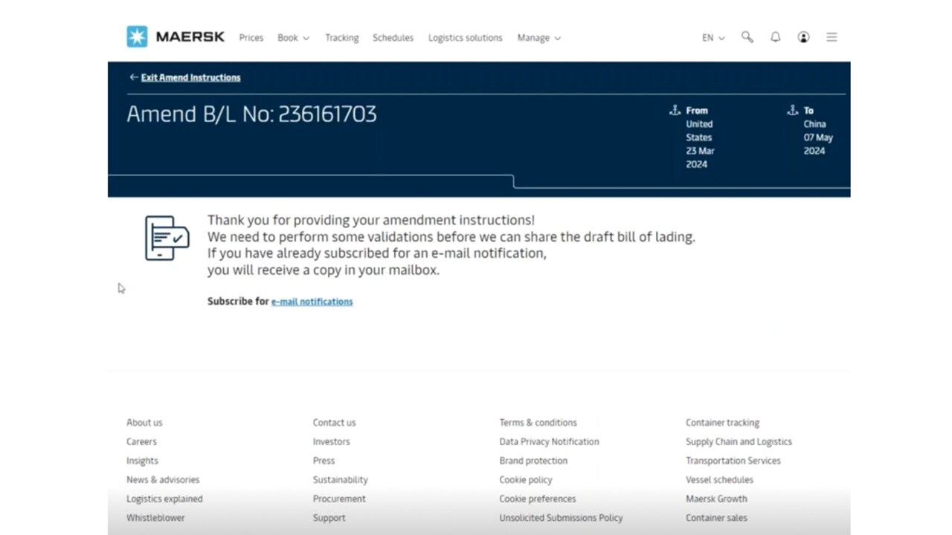Open Terms & conditions footer link
This screenshot has width=952, height=535.
538,423
